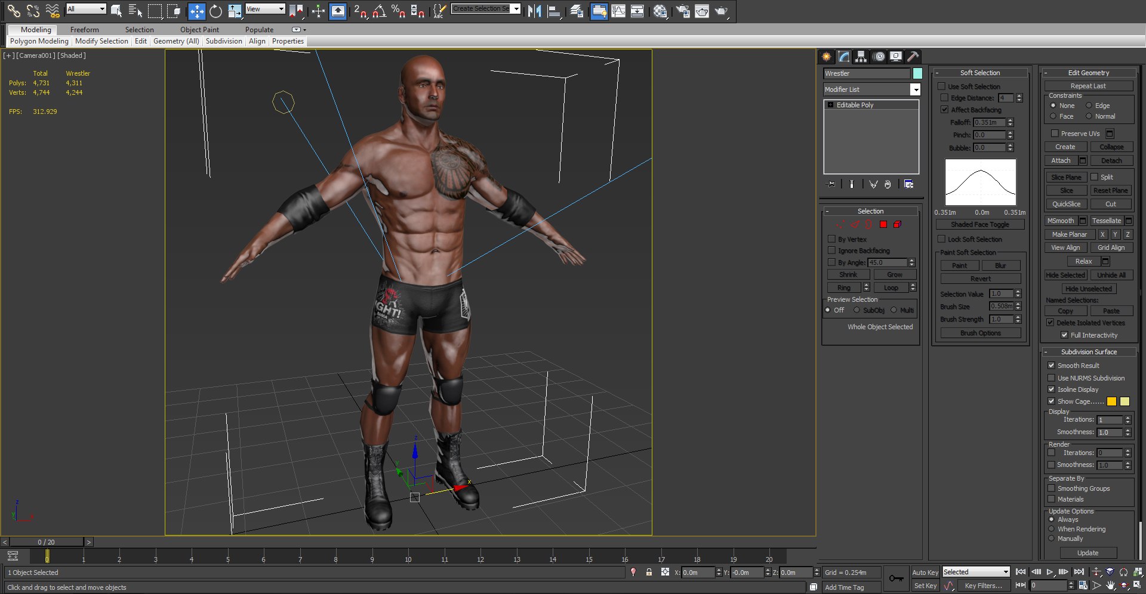The width and height of the screenshot is (1146, 594).
Task: Click Configure Modifier Sets icon
Action: click(908, 184)
